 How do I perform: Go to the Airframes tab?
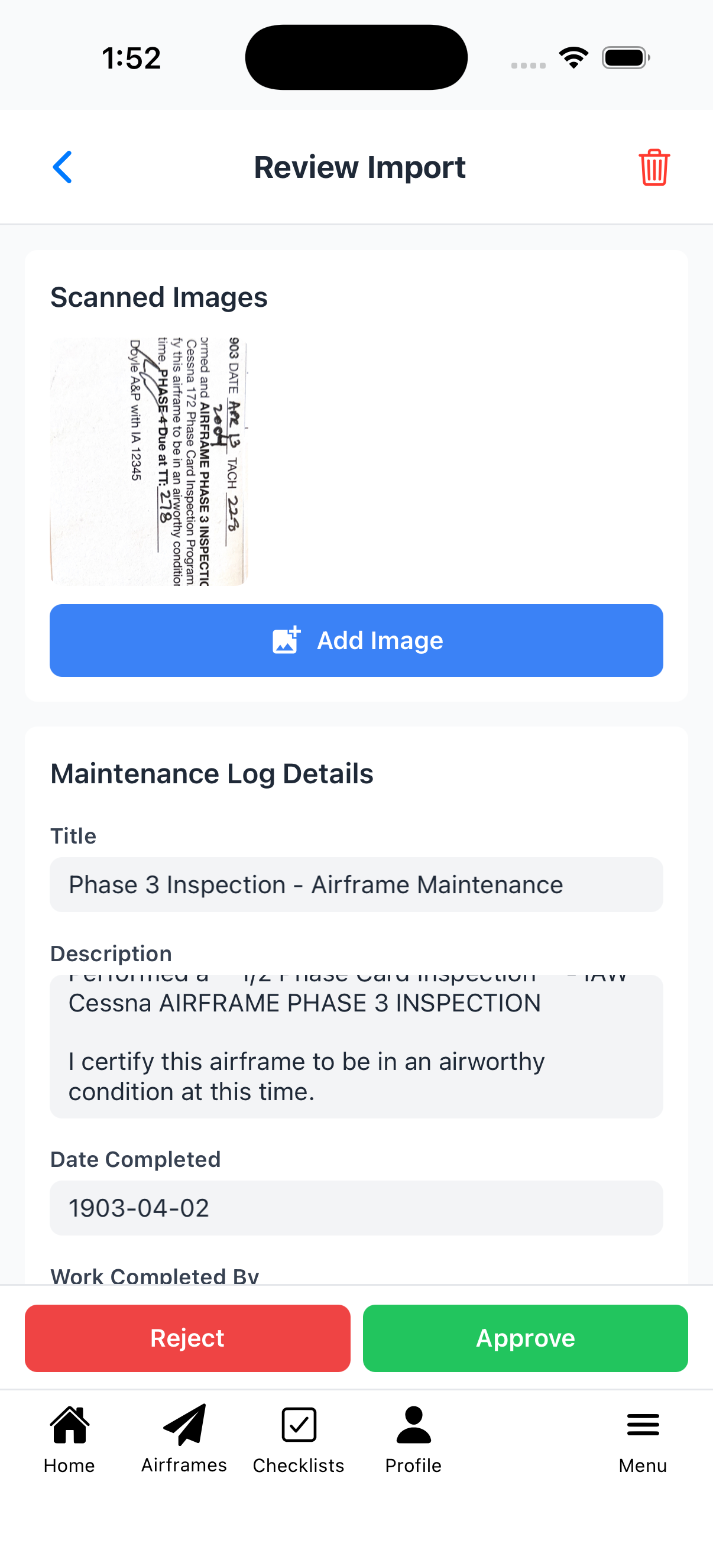(184, 1438)
